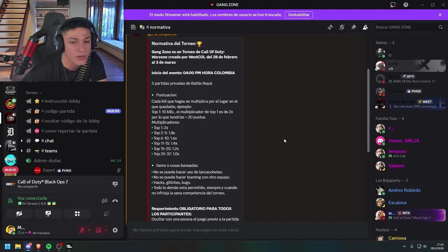
Task: Dismiss the purple Streamer mode banner
Action: click(x=440, y=15)
